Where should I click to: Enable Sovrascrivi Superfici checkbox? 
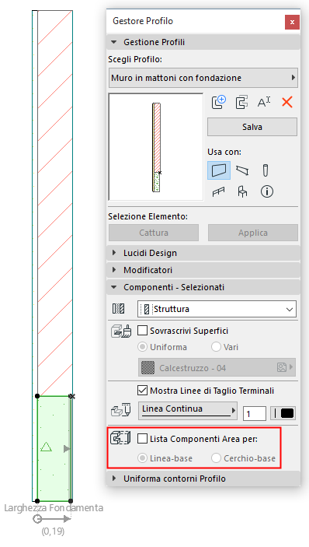143,331
